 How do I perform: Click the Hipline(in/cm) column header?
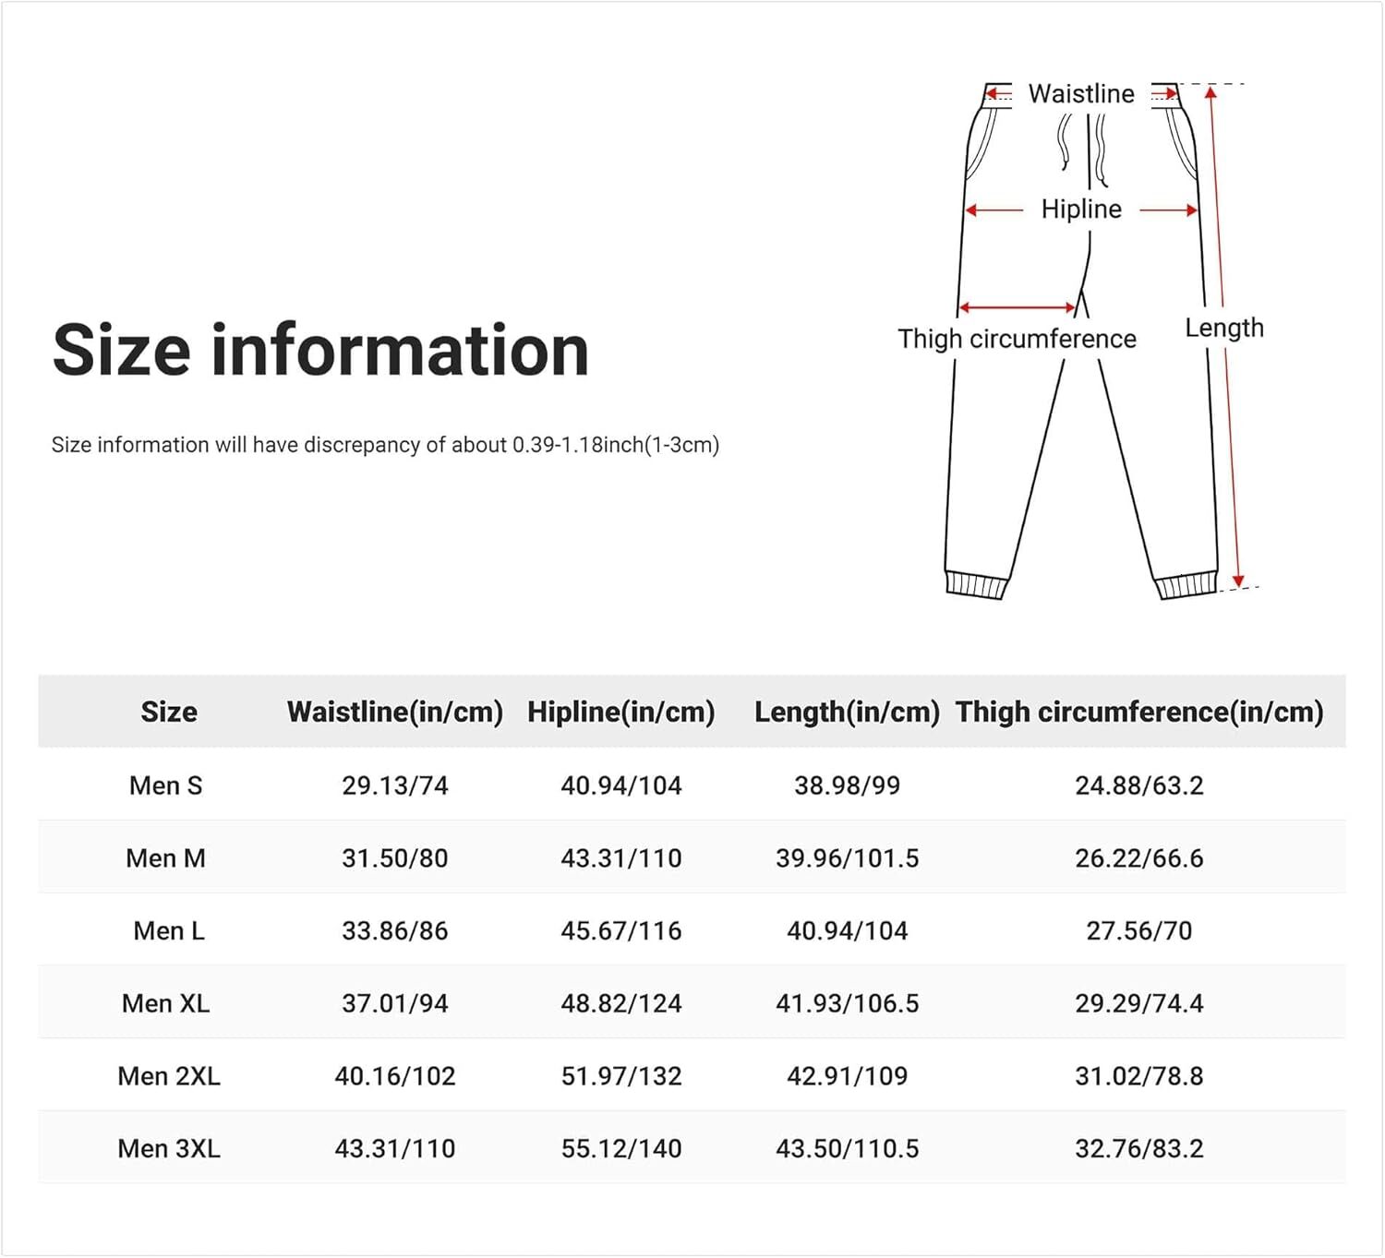click(x=621, y=712)
